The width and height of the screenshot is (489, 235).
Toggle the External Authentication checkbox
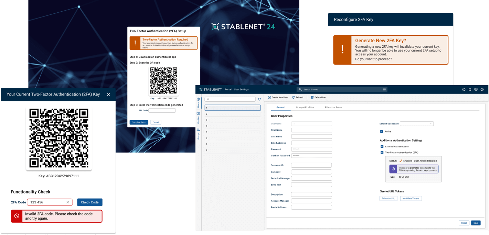pos(382,147)
